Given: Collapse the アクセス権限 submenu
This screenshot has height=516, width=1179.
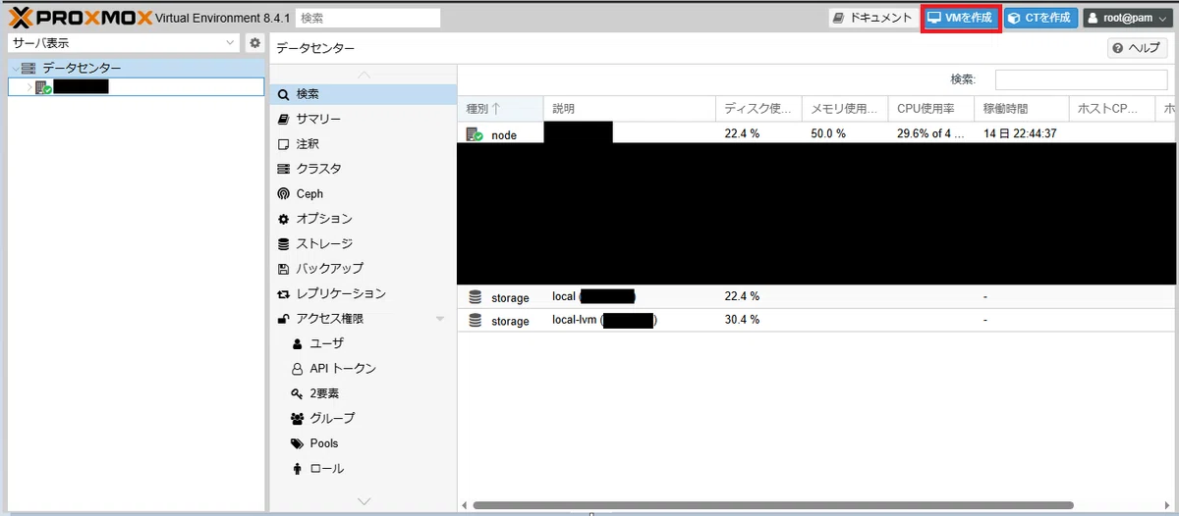Looking at the screenshot, I should click(x=440, y=319).
